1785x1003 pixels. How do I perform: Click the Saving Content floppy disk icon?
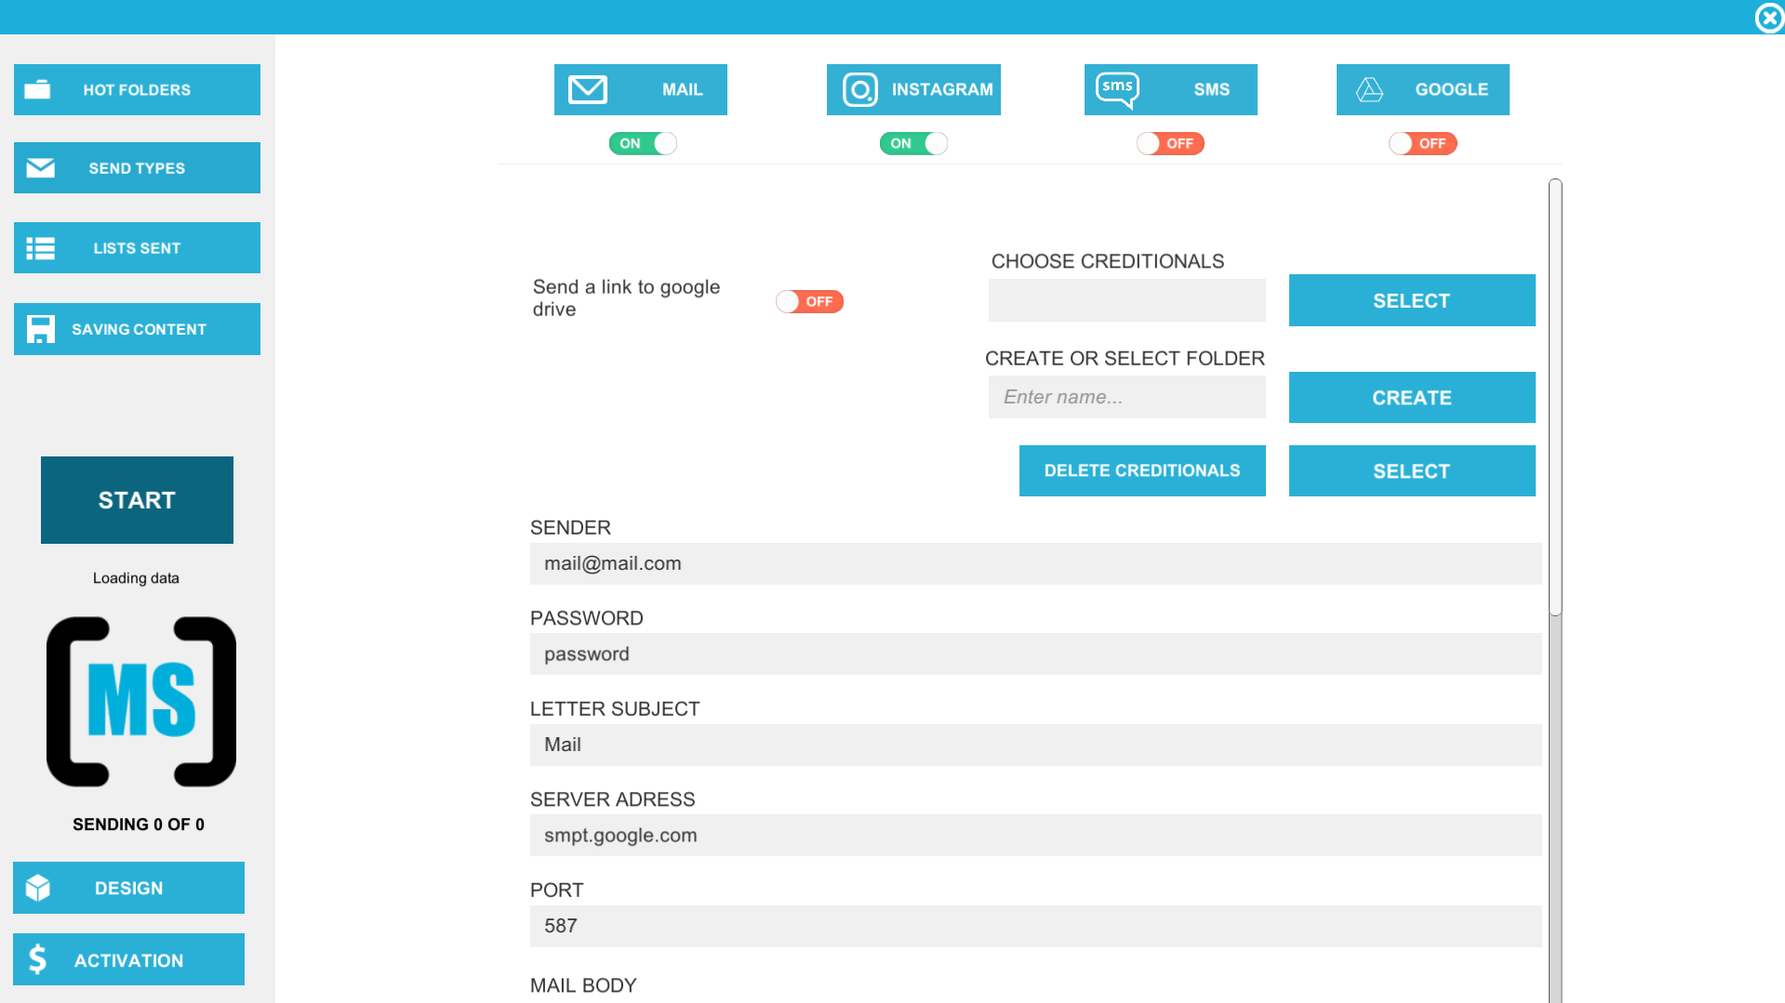[x=40, y=329]
